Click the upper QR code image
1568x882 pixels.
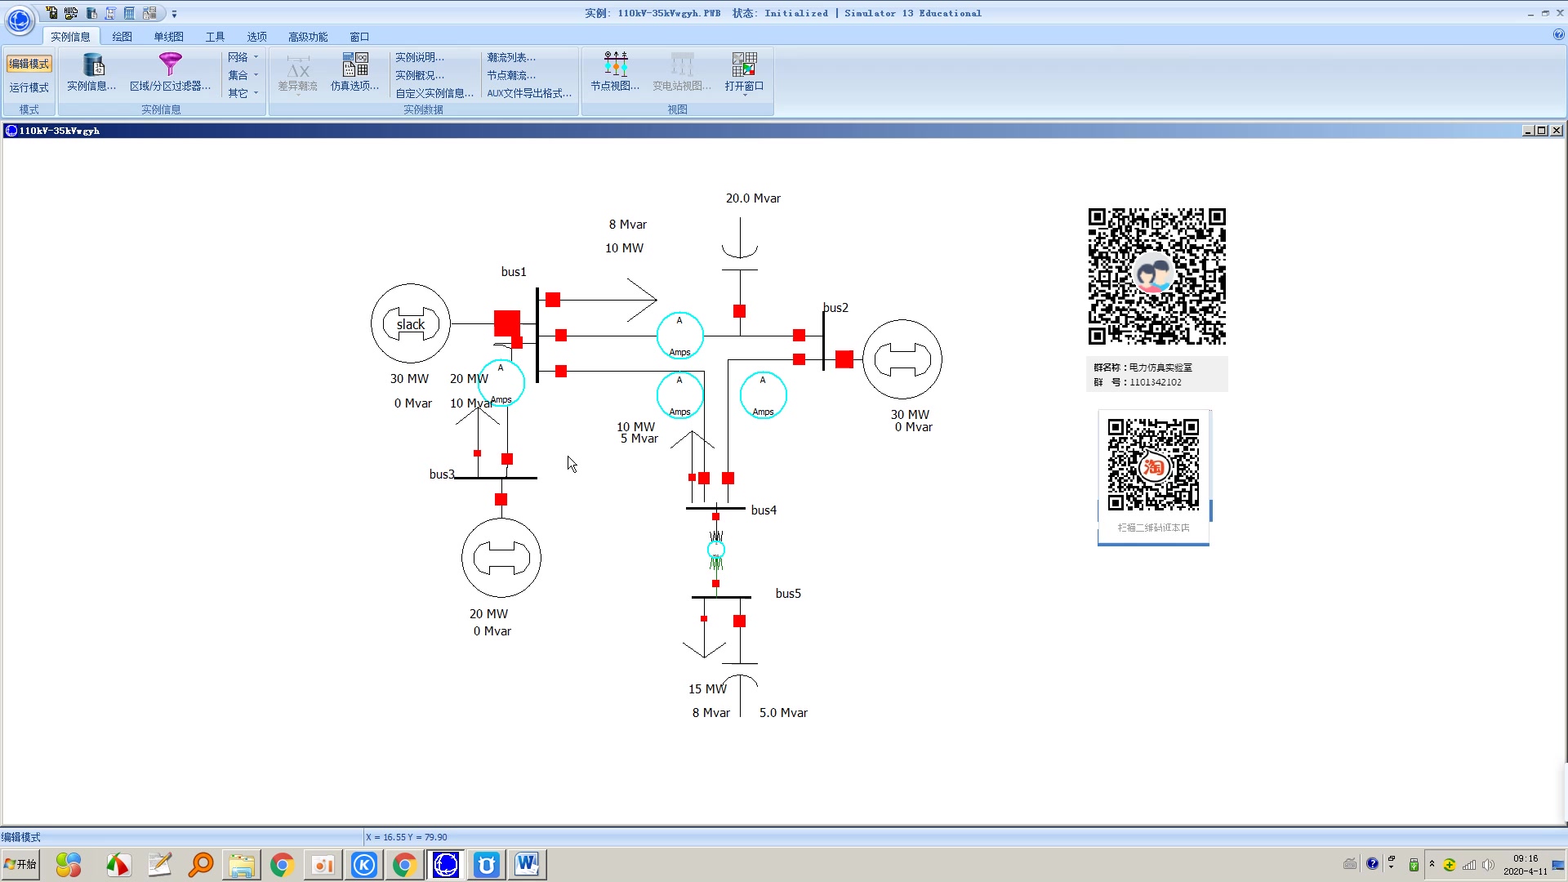click(x=1156, y=276)
